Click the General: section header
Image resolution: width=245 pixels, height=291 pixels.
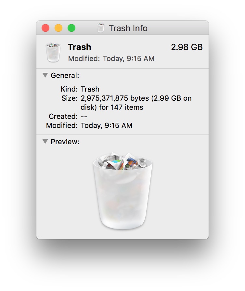click(65, 76)
